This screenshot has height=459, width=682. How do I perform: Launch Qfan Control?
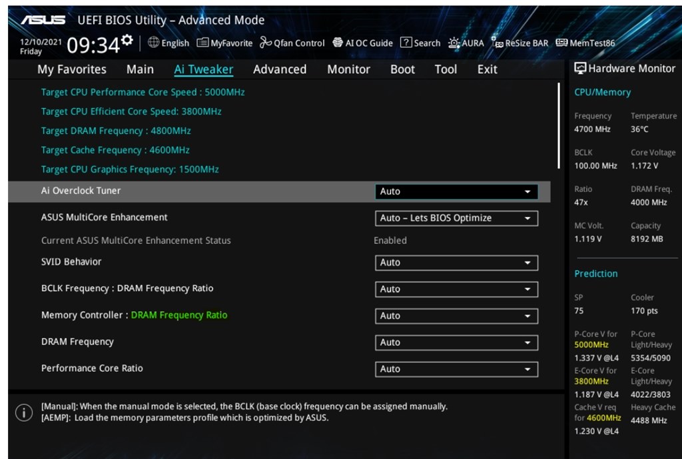(x=292, y=43)
